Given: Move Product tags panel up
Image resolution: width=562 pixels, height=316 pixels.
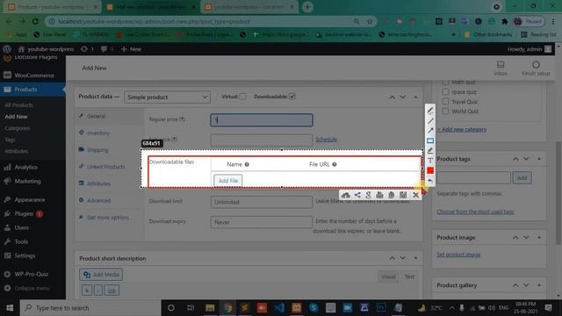Looking at the screenshot, I should pyautogui.click(x=515, y=159).
